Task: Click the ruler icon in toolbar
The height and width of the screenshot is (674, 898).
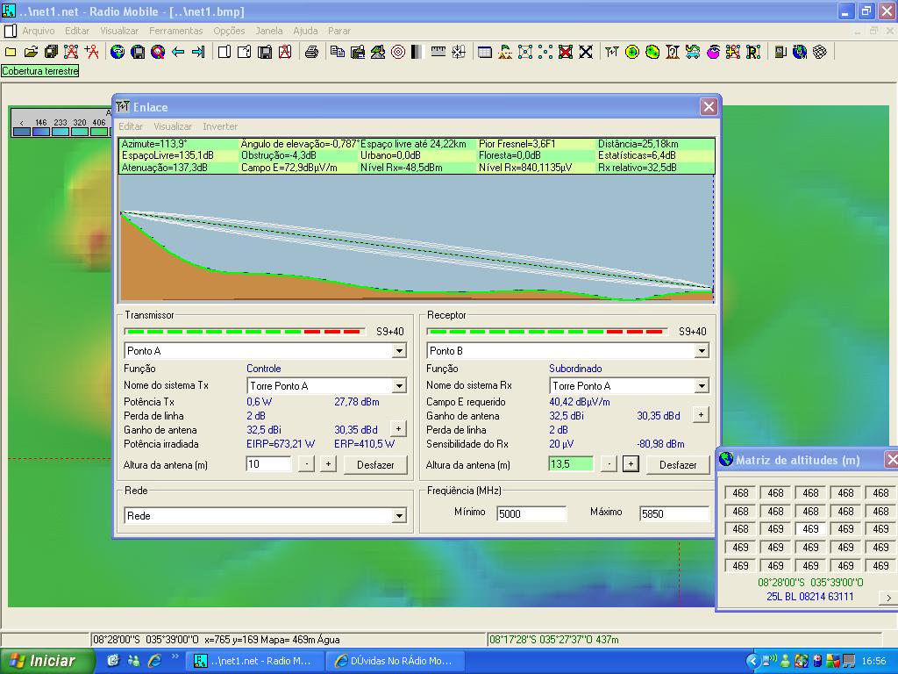Action: coord(438,52)
